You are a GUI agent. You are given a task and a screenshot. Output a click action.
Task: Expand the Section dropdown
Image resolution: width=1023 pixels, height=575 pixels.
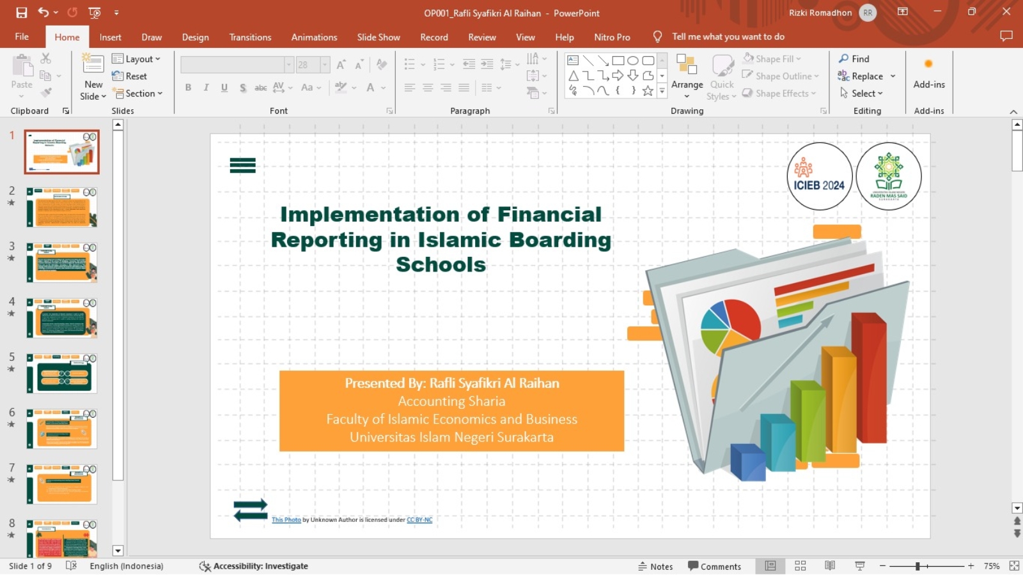click(137, 93)
